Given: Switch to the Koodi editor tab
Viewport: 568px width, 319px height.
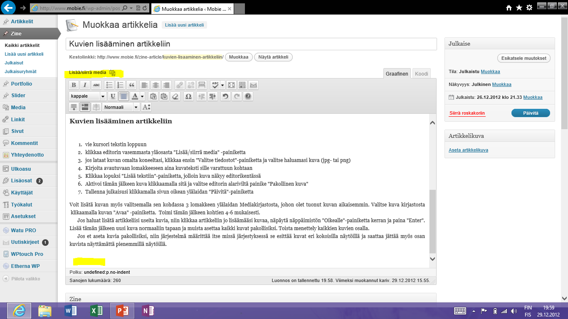Looking at the screenshot, I should [x=421, y=74].
